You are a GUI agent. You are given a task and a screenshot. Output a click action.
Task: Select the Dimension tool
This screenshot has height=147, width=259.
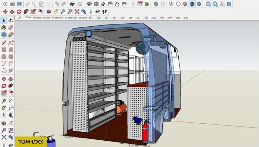tap(11, 101)
